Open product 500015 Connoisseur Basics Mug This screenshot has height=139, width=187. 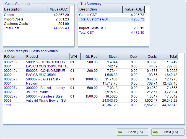click(x=46, y=62)
